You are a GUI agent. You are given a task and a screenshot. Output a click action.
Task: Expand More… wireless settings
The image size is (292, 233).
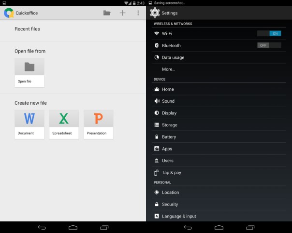click(168, 69)
